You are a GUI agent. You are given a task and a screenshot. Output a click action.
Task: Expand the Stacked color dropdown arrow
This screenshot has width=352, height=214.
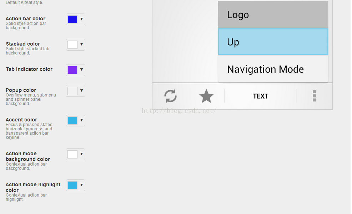(x=82, y=45)
